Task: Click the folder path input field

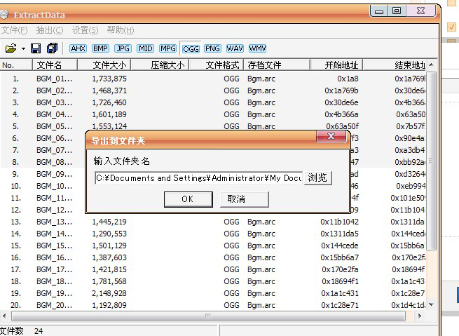Action: [x=198, y=178]
